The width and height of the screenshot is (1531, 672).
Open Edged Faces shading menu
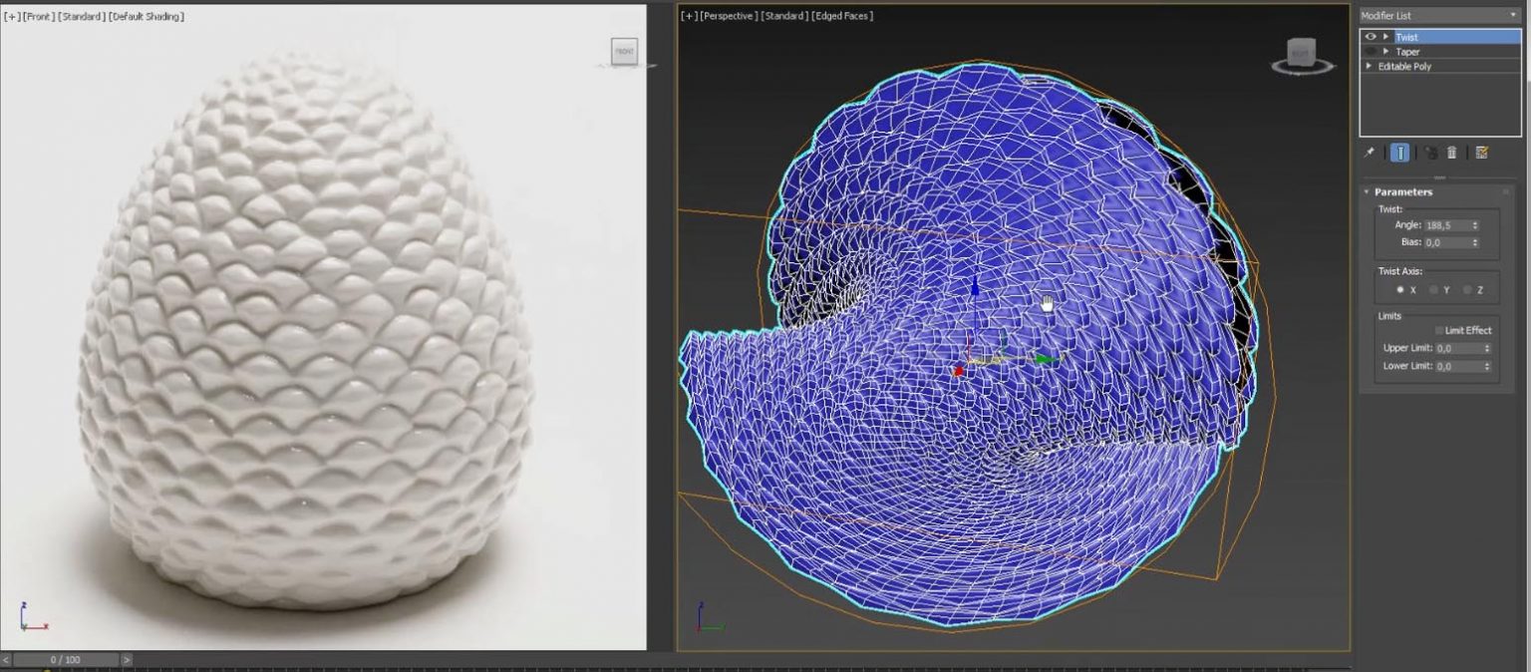842,16
